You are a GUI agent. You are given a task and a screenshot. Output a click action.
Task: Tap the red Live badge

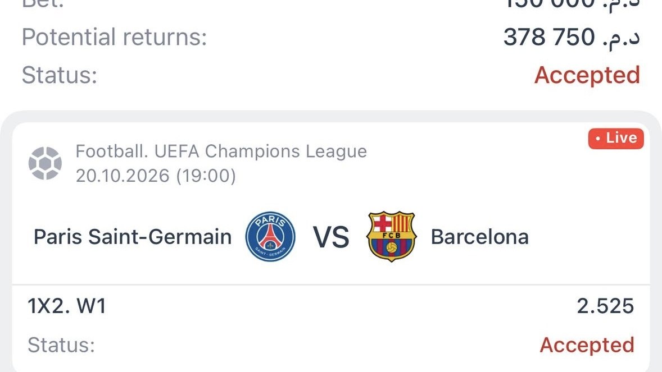tap(616, 139)
